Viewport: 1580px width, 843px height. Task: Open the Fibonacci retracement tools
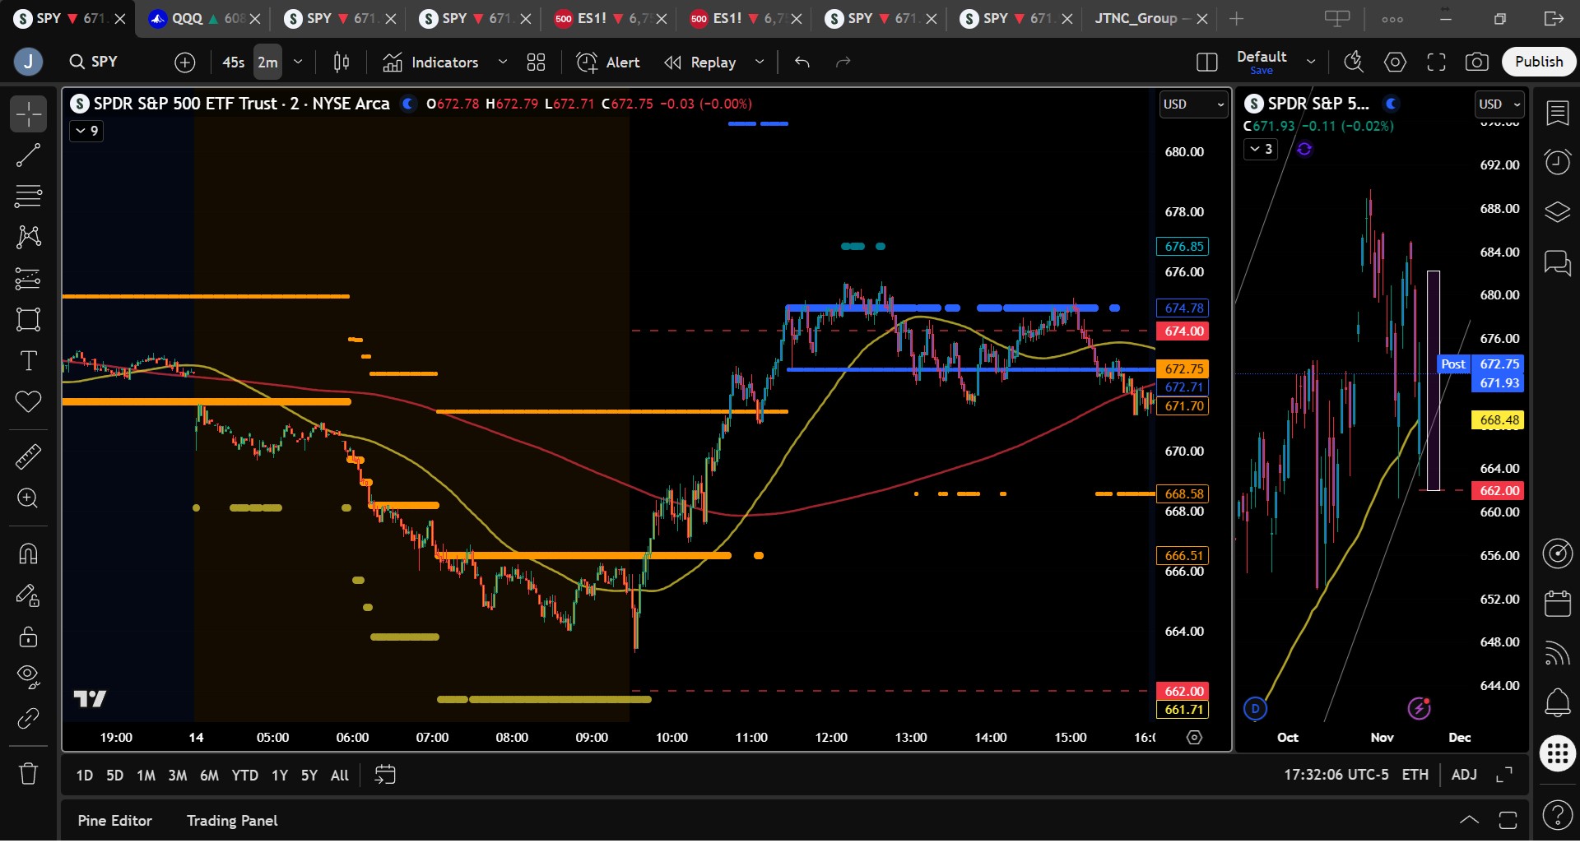pos(28,197)
